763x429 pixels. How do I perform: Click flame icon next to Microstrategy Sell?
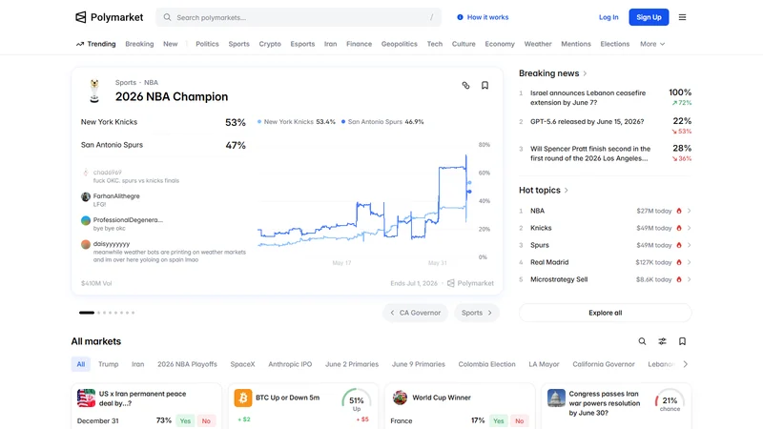679,279
